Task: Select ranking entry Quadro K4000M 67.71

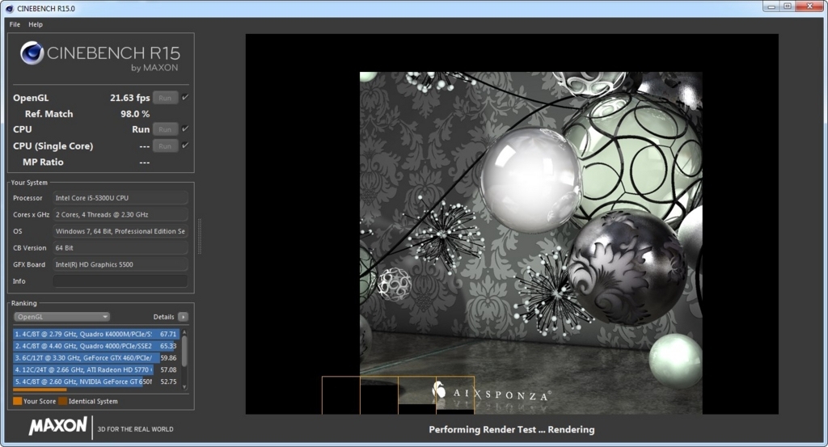Action: click(x=96, y=334)
